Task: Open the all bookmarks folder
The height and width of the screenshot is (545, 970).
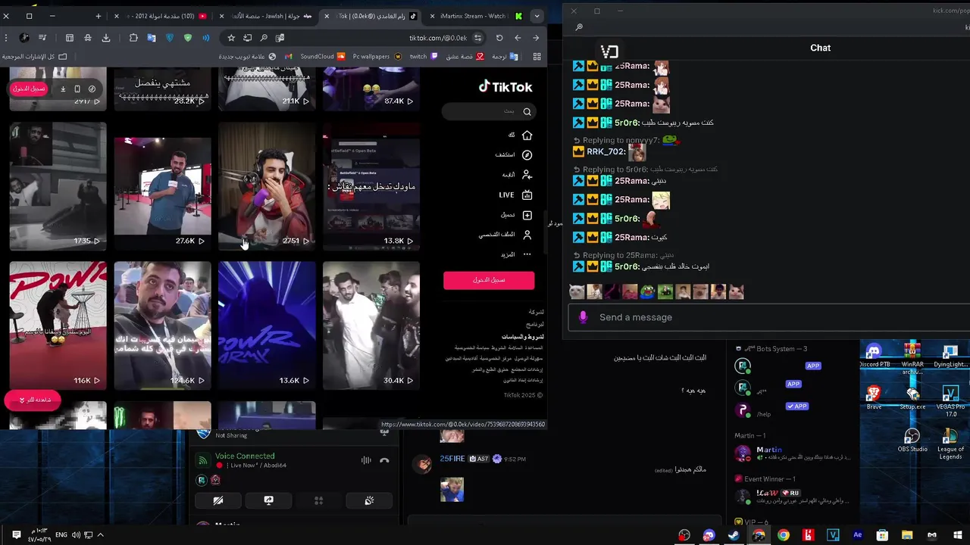Action: pos(34,57)
